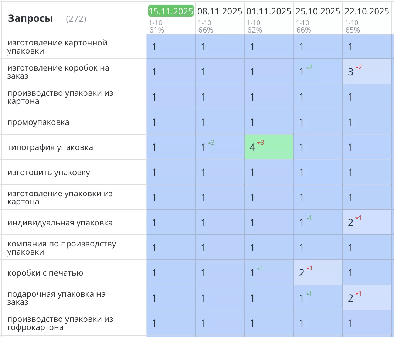Click green up arrow in индивидуальная упаковка row

[x=308, y=218]
